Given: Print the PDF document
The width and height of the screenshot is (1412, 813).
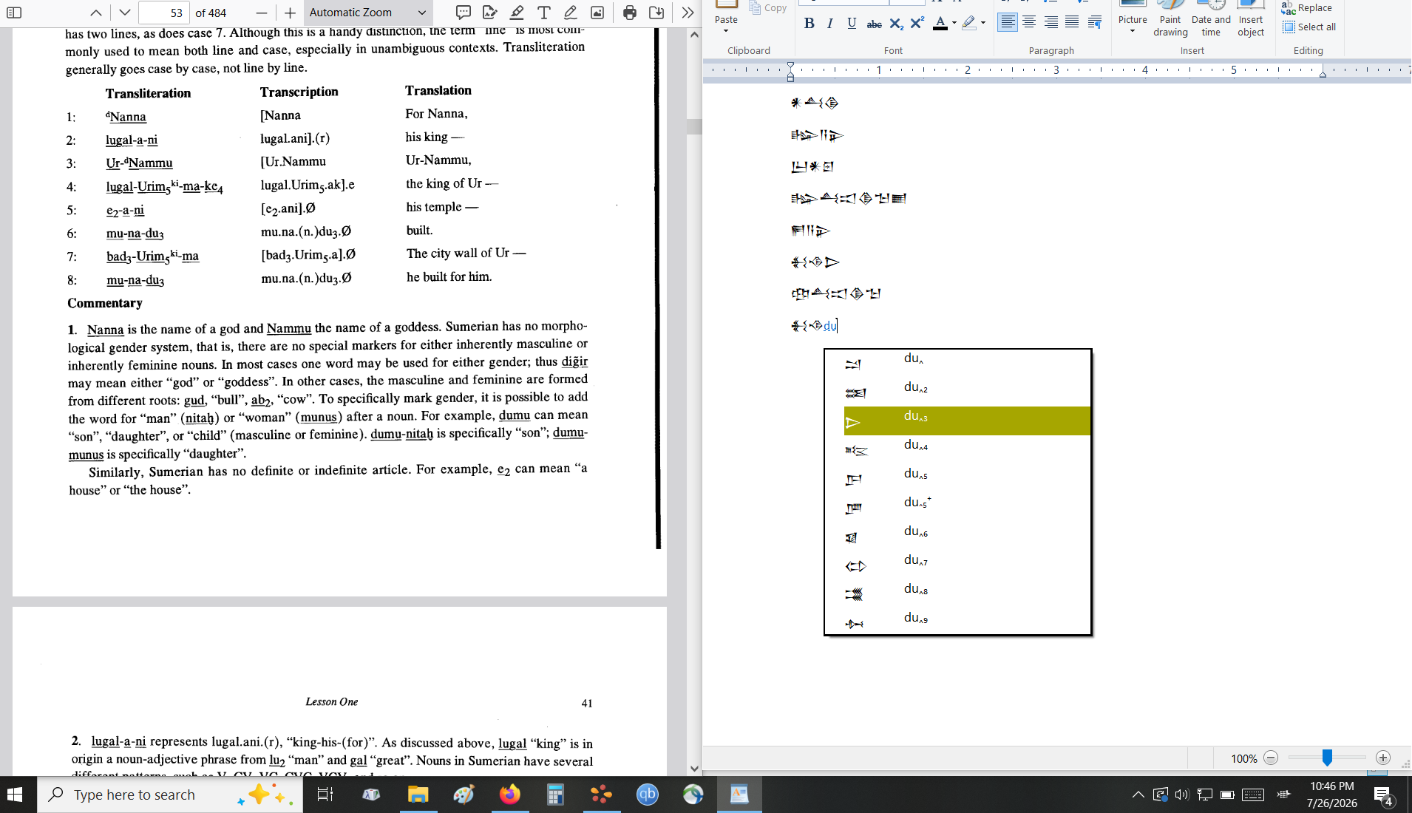Looking at the screenshot, I should tap(630, 13).
